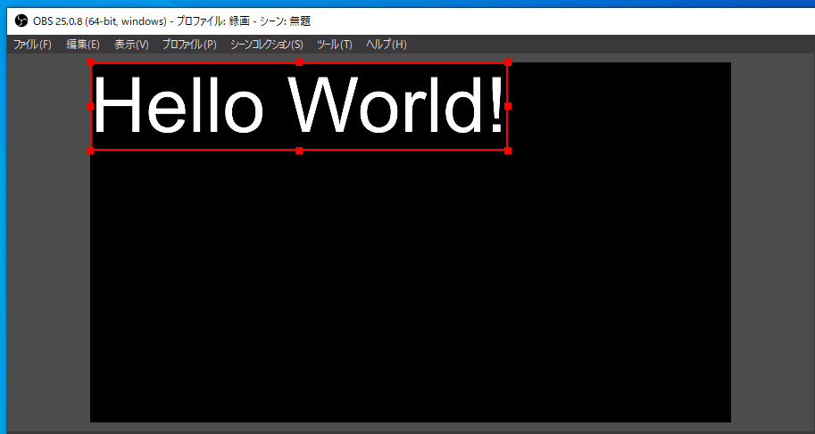This screenshot has height=434, width=815.
Task: Click the left-middle red resize handle
Action: [90, 106]
